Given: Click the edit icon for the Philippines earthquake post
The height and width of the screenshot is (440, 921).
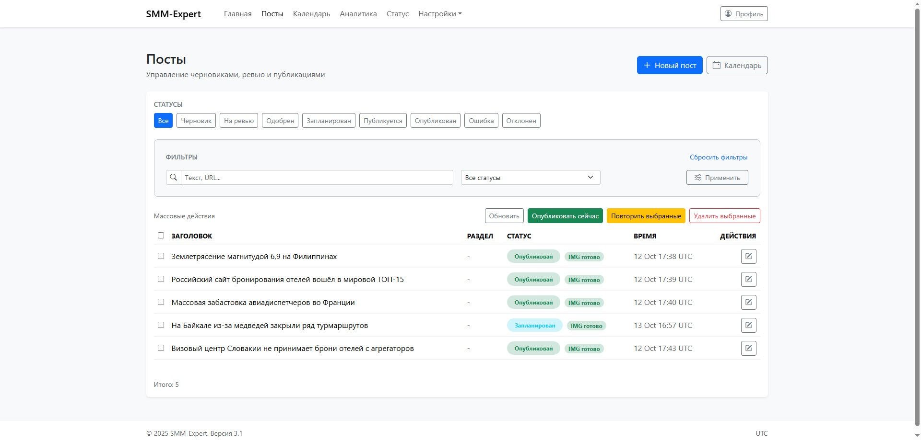Looking at the screenshot, I should (x=748, y=256).
